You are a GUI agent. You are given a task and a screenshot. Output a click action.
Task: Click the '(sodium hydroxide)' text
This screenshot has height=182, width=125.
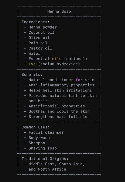[59, 64]
